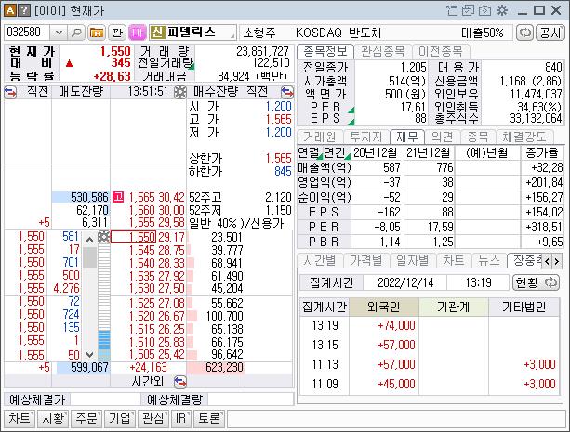
Task: Click the bottom 토론 button
Action: pyautogui.click(x=209, y=418)
